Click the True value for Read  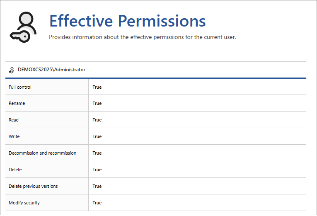[97, 120]
